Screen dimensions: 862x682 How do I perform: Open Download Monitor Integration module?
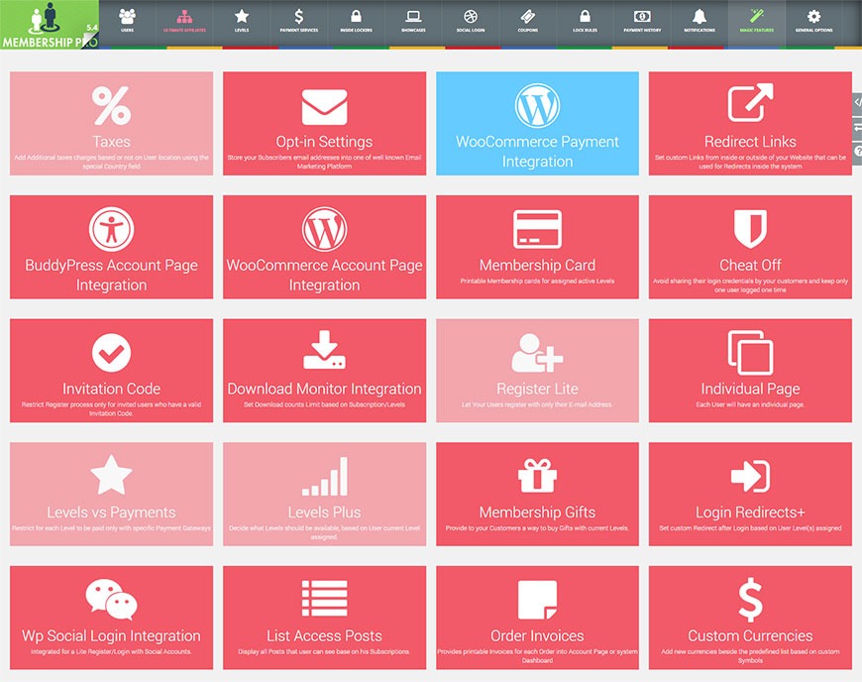[x=324, y=371]
